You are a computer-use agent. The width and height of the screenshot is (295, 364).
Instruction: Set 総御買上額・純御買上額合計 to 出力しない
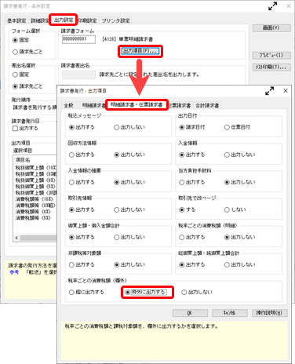(x=240, y=265)
